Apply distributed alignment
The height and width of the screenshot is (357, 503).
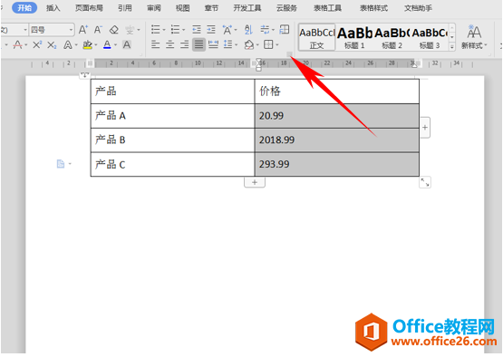coord(213,45)
